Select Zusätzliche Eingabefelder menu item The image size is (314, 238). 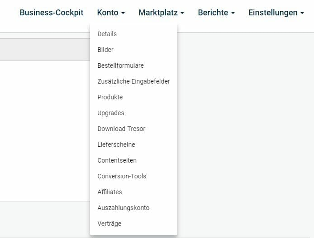pos(133,81)
